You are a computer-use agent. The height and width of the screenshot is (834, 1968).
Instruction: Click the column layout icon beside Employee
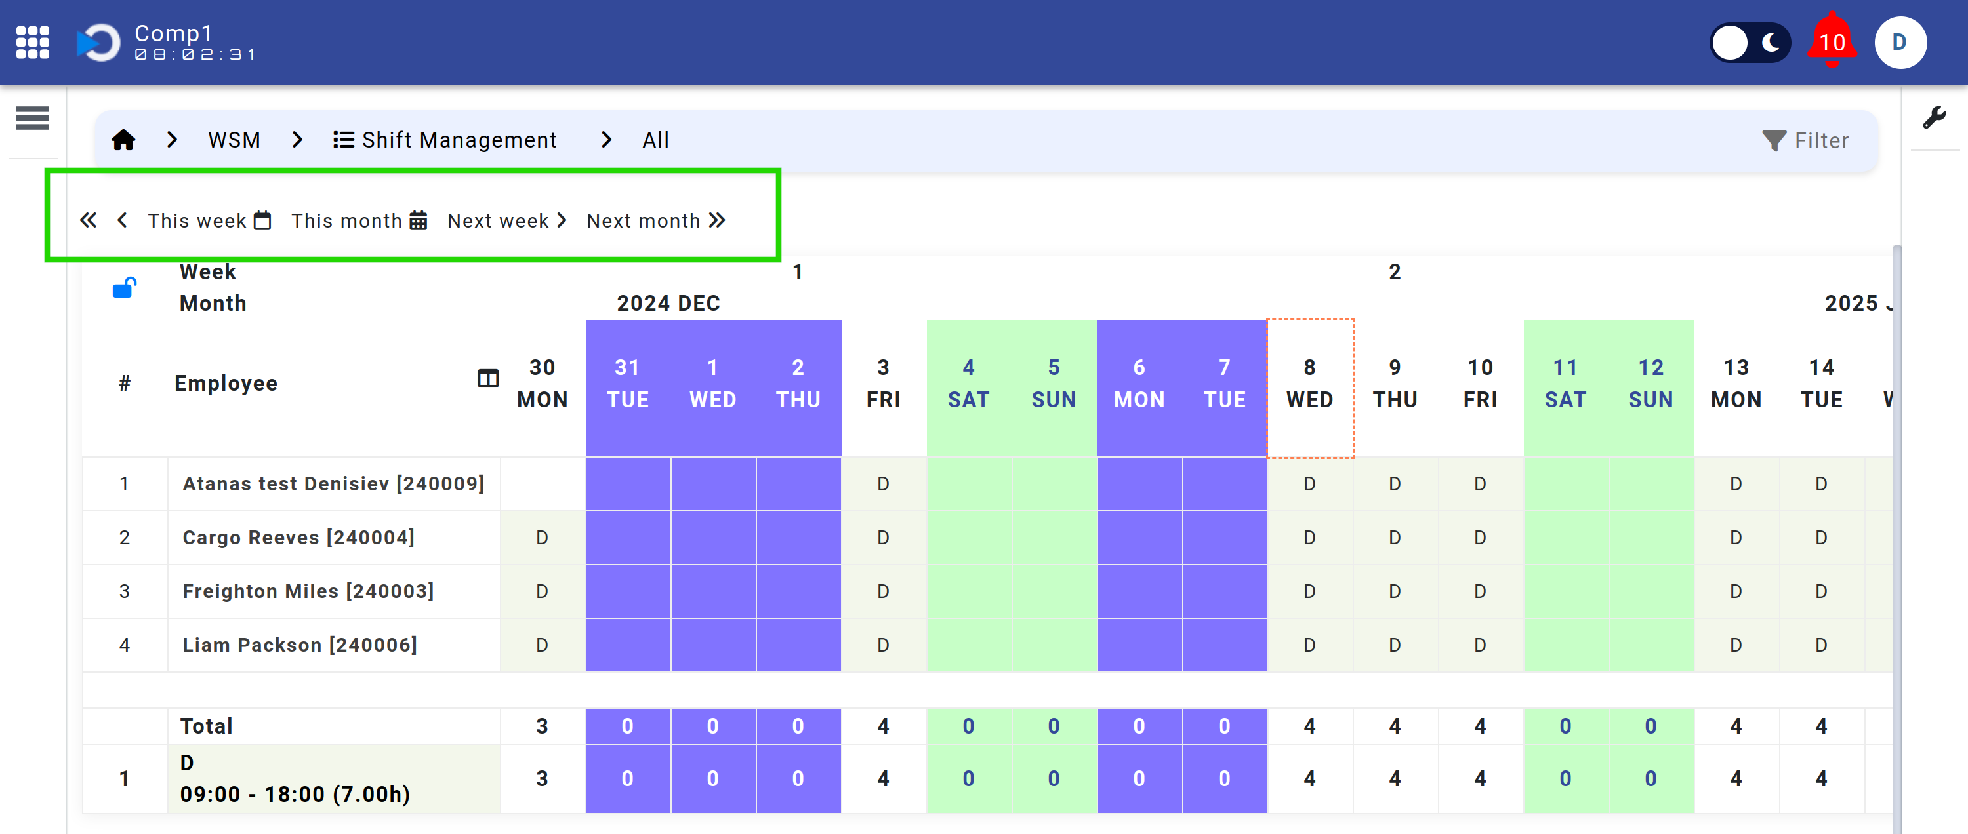(x=488, y=378)
